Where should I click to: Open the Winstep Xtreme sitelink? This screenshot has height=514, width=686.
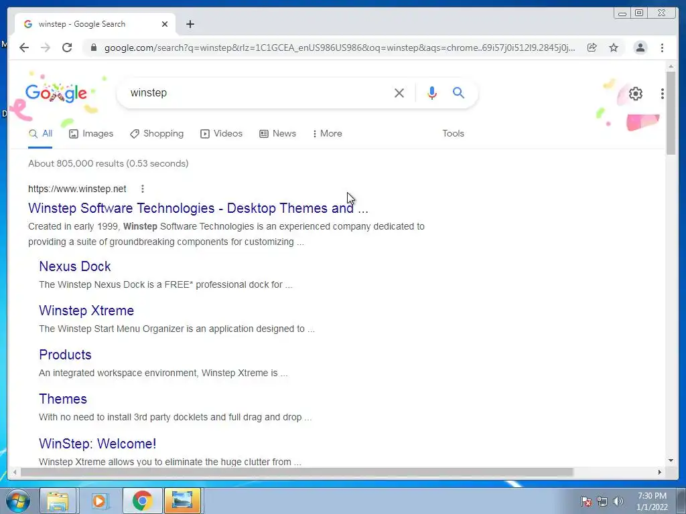(86, 311)
